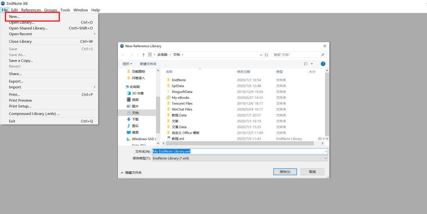This screenshot has height=214, width=427.
Task: Click the back arrow in file dialog
Action: point(123,54)
